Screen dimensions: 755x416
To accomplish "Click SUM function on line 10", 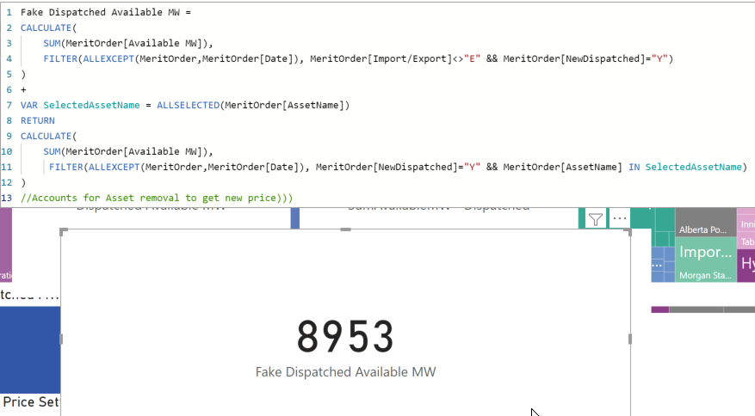I will (x=52, y=151).
